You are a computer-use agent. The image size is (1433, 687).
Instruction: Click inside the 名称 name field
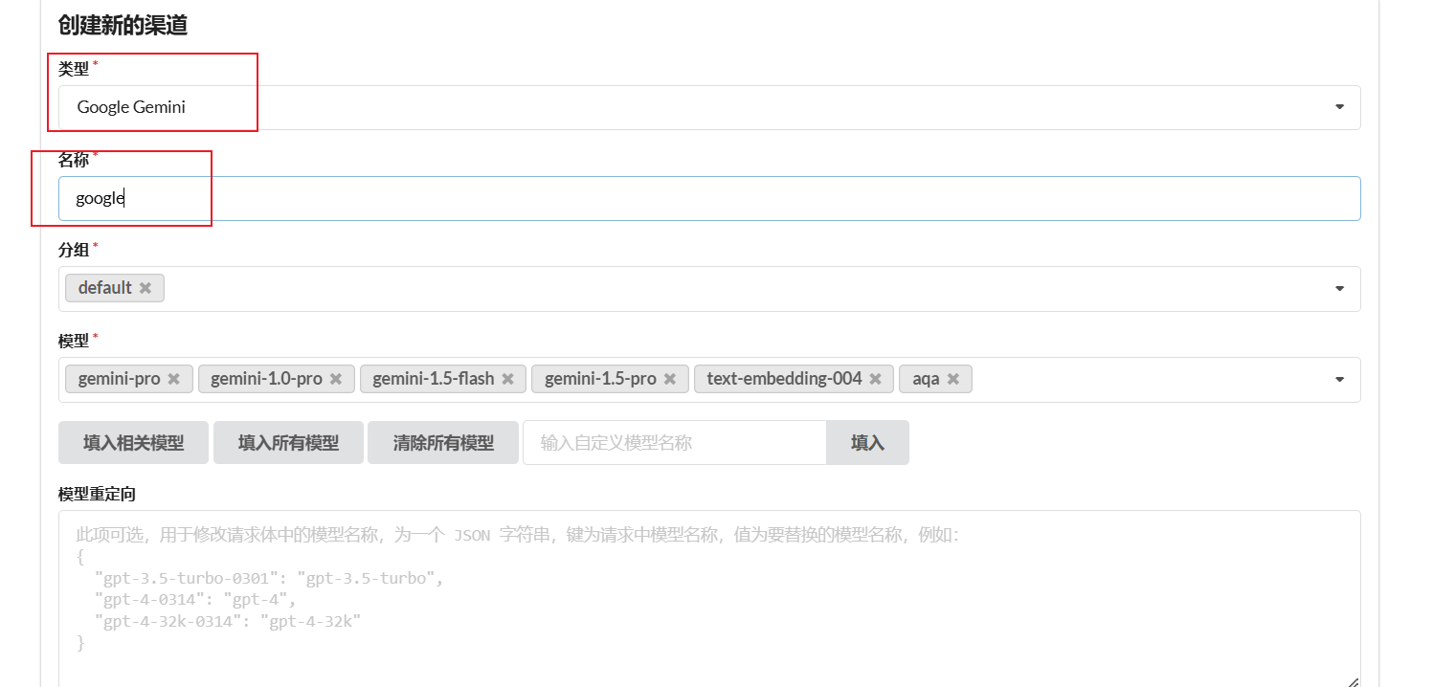point(287,198)
